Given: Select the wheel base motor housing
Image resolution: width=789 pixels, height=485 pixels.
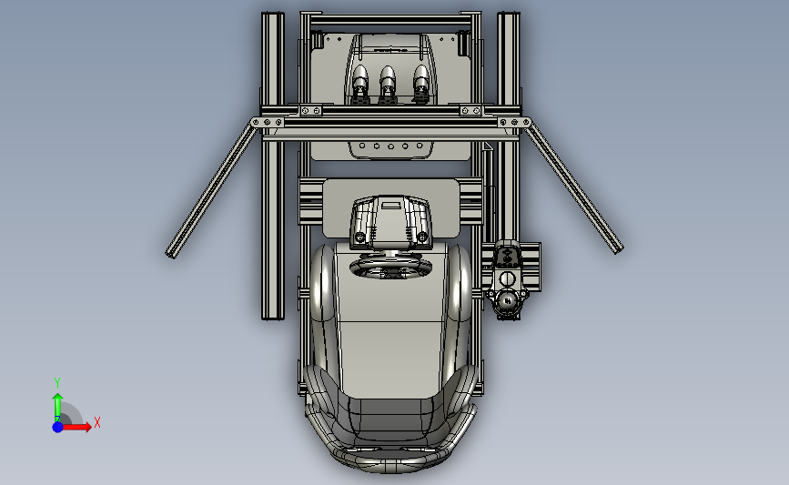Looking at the screenshot, I should pos(391,221).
